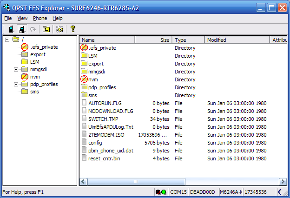Select the pbm_phone_uid.dat file
This screenshot has width=290, height=198.
(x=111, y=151)
